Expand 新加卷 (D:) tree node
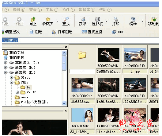Viewport: 162px width, 136px height. [x=6, y=68]
